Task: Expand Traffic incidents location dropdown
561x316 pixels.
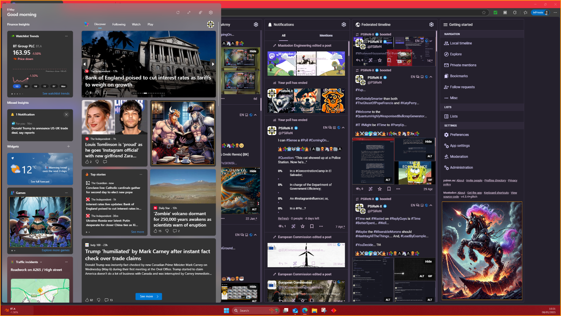Action: coord(41,262)
